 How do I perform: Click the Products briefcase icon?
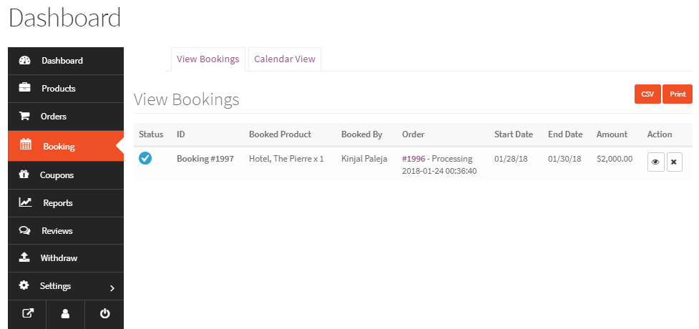25,88
